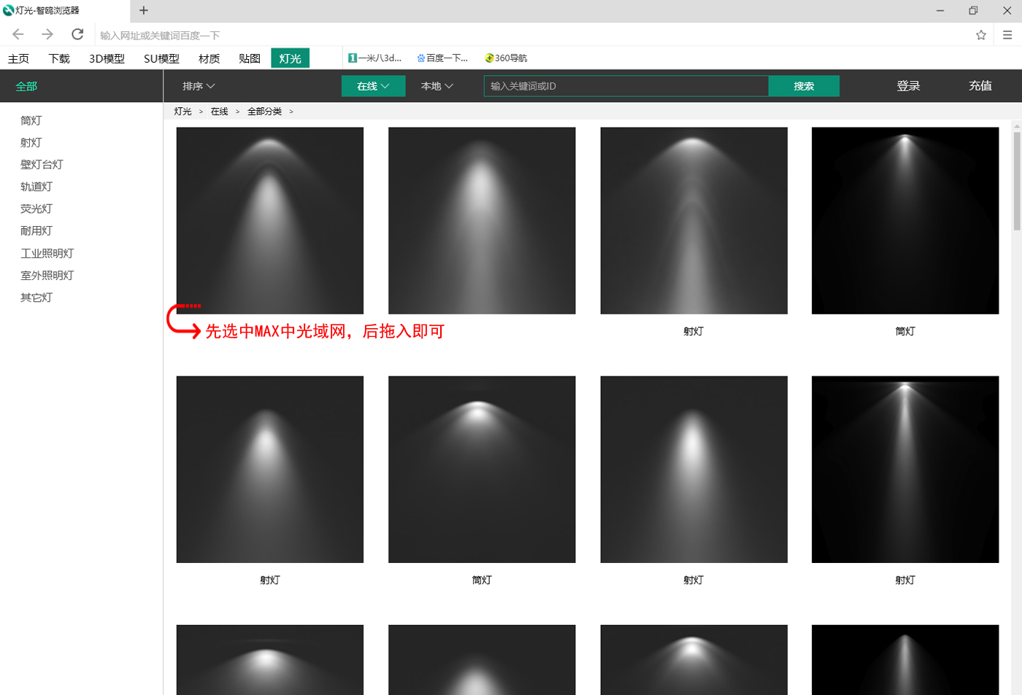Select the first 射灯 light thumbnail
Image resolution: width=1022 pixels, height=695 pixels.
693,220
